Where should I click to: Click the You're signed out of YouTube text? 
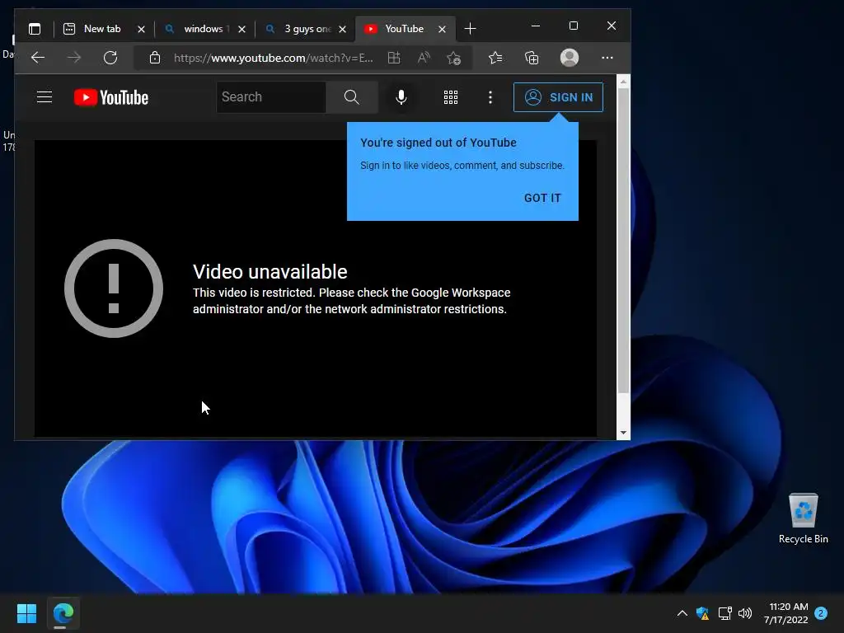tap(438, 143)
